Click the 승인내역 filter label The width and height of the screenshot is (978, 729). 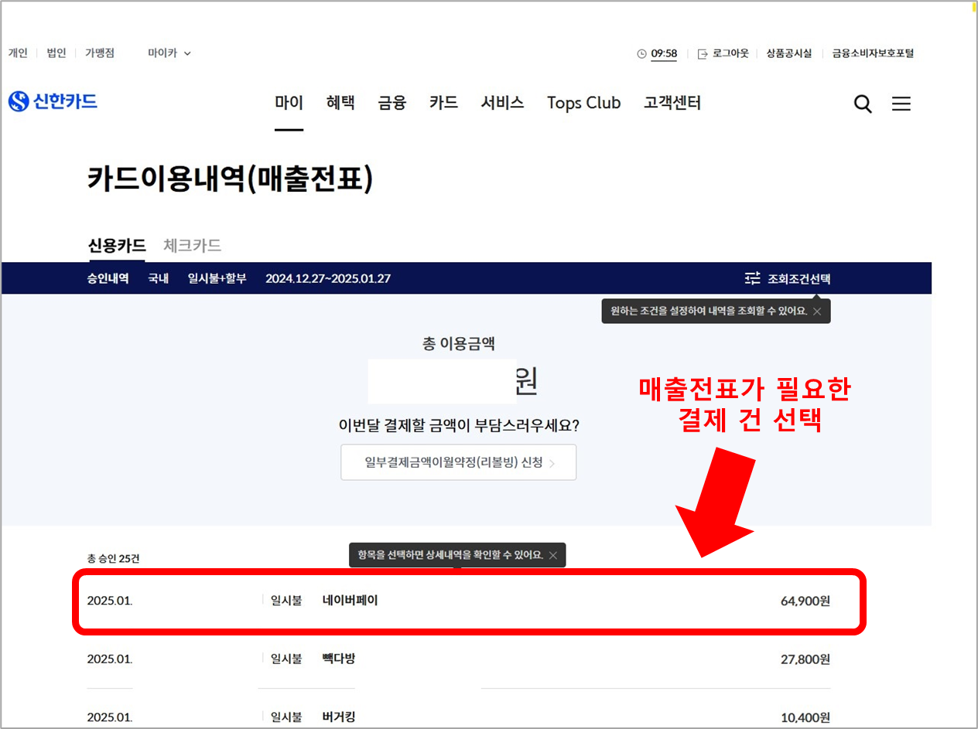click(x=108, y=278)
